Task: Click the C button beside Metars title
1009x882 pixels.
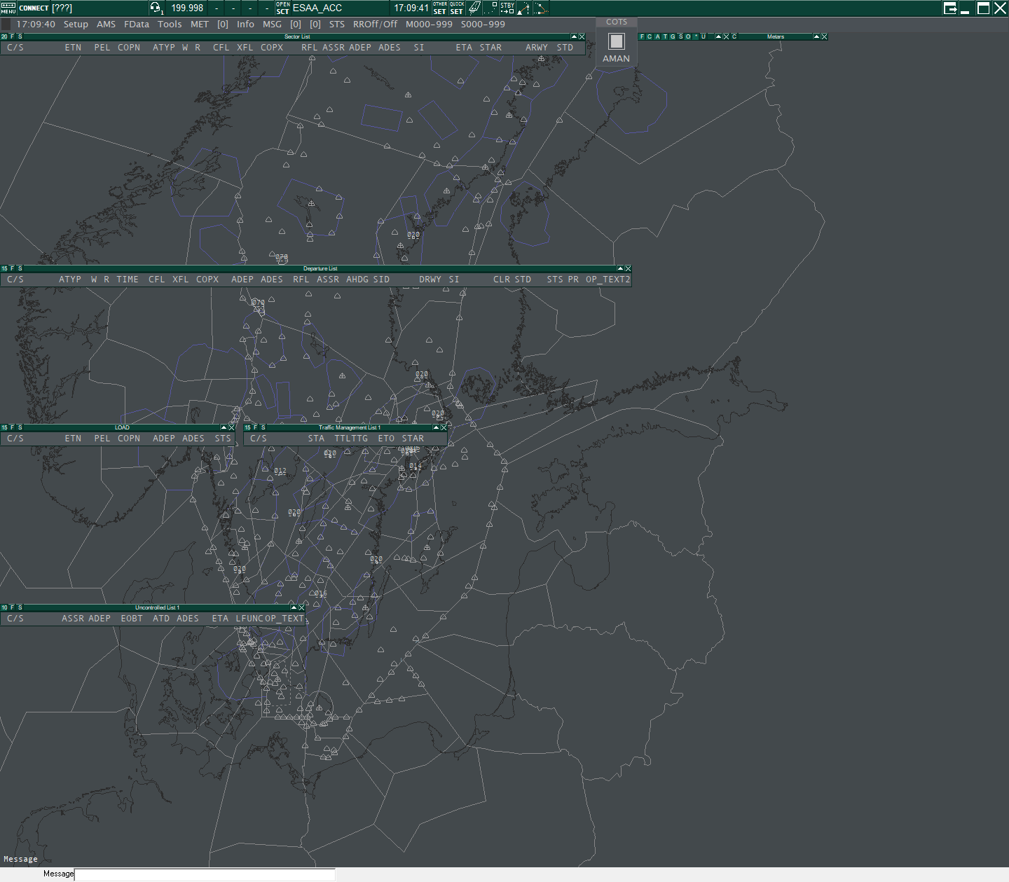Action: pos(734,36)
